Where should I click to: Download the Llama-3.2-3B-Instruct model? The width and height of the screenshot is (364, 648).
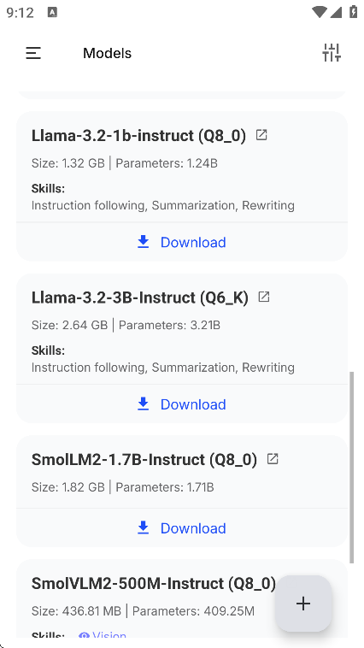tap(182, 404)
